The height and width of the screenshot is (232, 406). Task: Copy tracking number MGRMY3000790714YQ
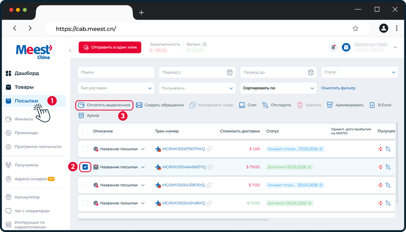pyautogui.click(x=209, y=149)
